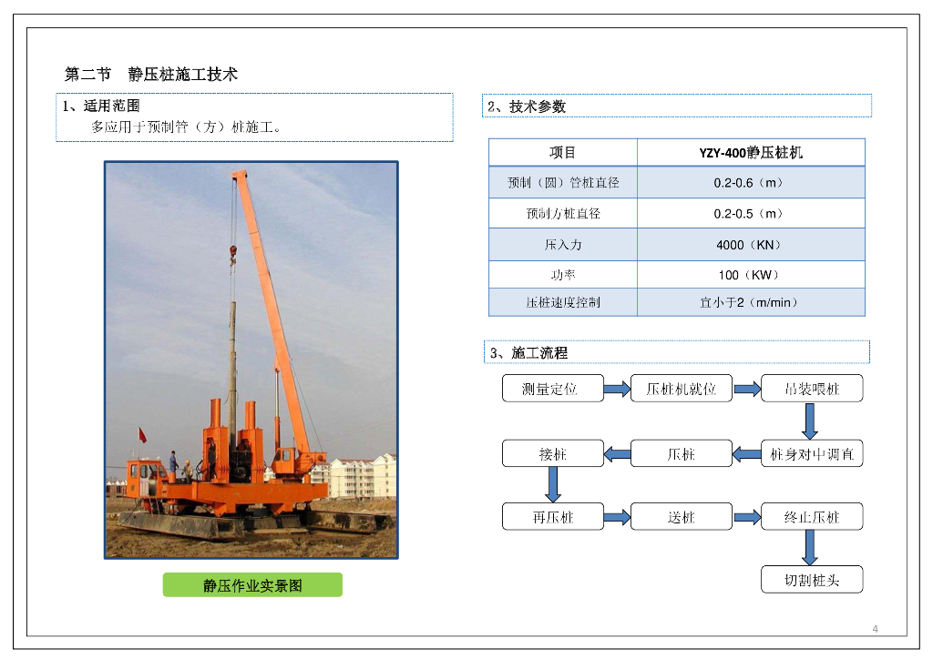The height and width of the screenshot is (659, 933).
Task: Click cell 功率
Action: 563,275
